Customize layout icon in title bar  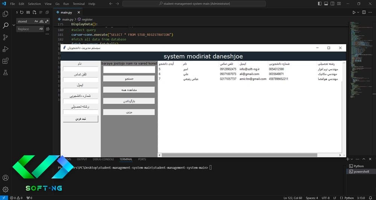coord(339,4)
